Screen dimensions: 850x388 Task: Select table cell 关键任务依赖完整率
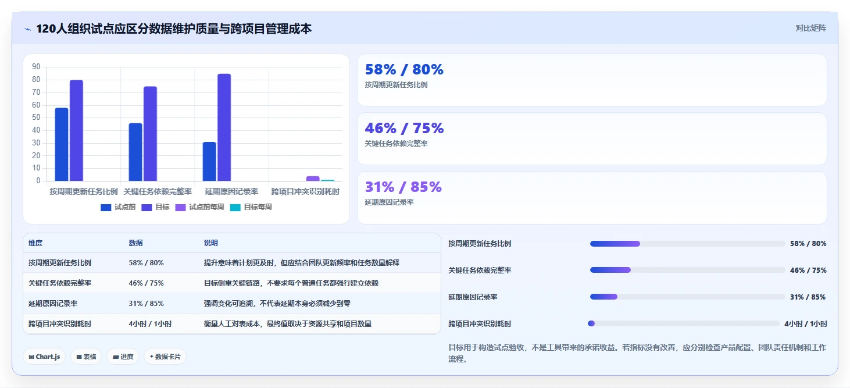(x=59, y=283)
